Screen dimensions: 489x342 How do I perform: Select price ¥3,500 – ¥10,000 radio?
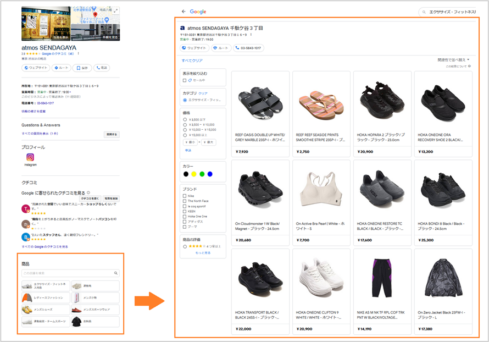[185, 125]
